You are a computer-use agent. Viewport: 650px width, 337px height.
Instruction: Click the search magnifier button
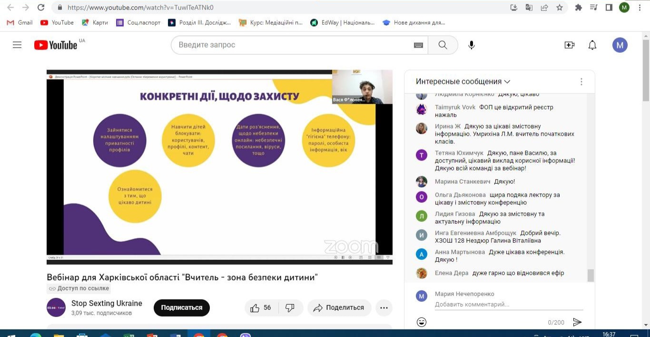click(x=443, y=45)
